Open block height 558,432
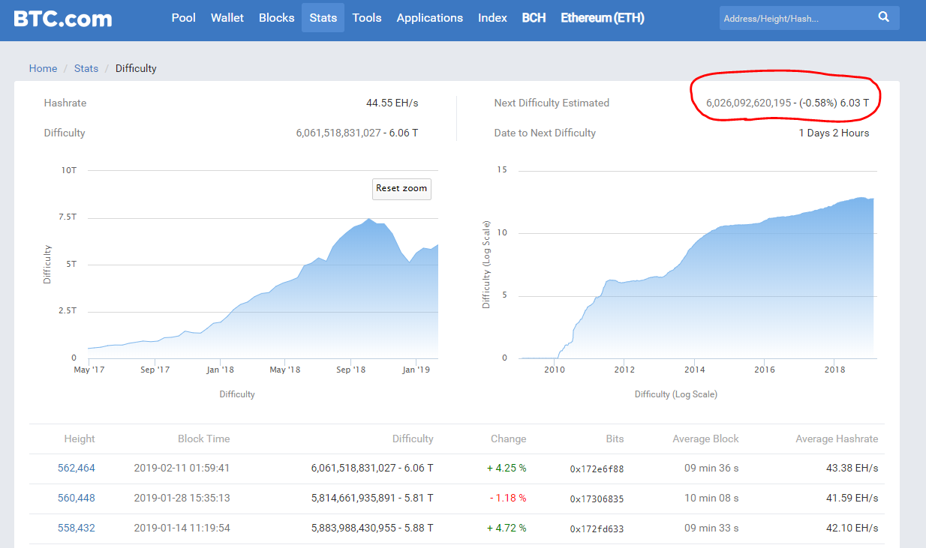Viewport: 926px width, 548px height. pyautogui.click(x=77, y=528)
